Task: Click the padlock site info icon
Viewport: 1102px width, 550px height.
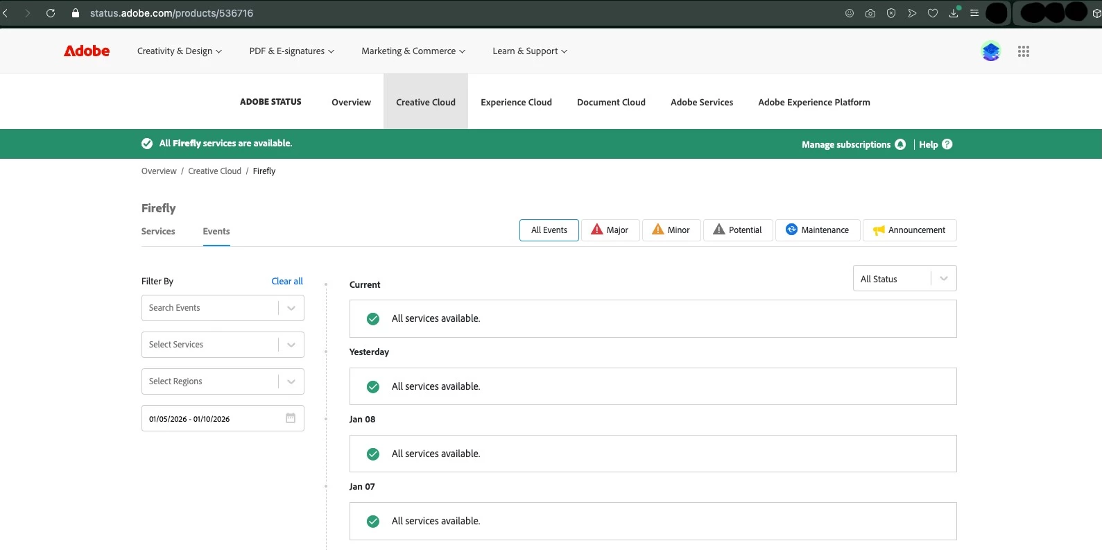Action: (76, 13)
